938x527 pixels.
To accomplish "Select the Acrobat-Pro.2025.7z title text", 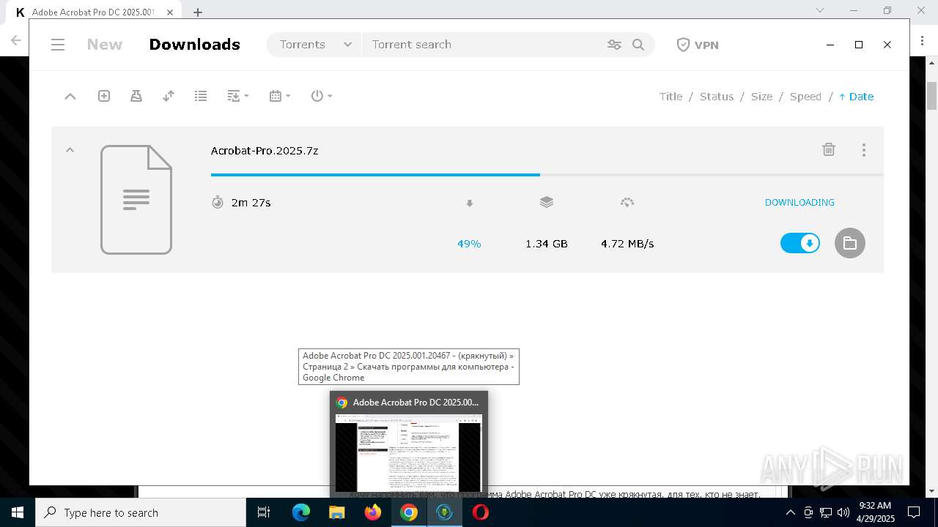I will [265, 151].
